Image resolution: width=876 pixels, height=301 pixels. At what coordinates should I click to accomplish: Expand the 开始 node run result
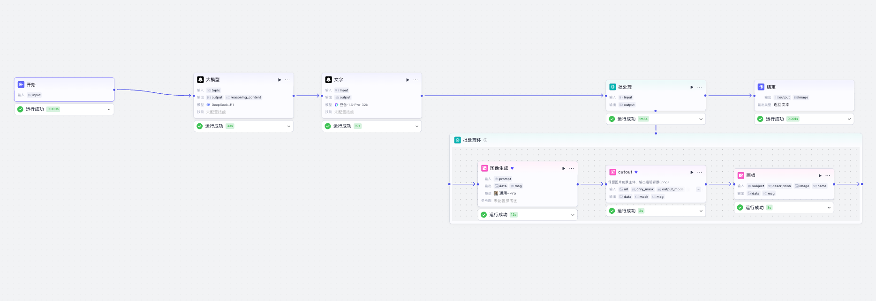109,109
